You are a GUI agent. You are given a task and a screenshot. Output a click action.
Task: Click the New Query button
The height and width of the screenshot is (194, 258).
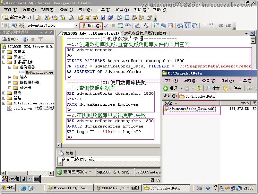[17, 17]
